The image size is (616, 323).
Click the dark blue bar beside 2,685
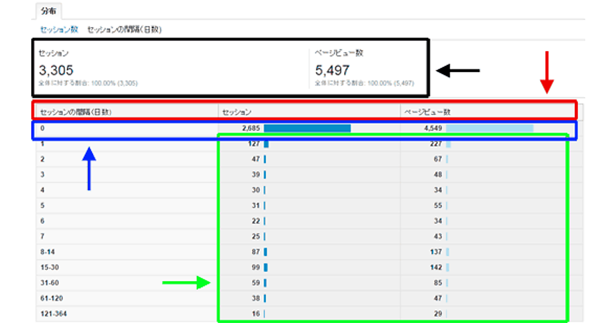coord(307,128)
